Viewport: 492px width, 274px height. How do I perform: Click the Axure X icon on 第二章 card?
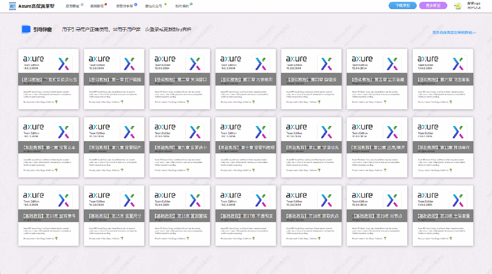[x=195, y=64]
